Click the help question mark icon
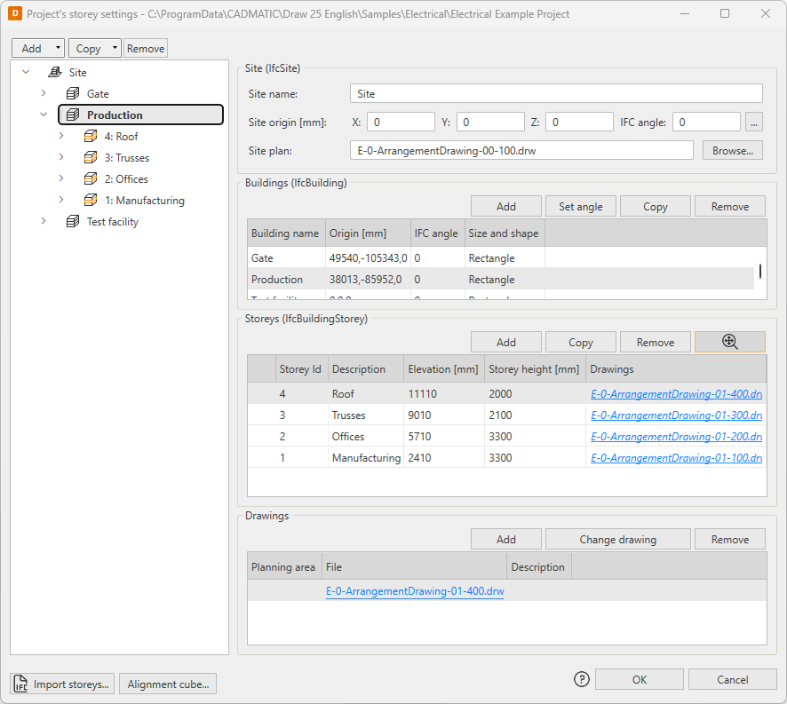Screen dimensions: 787x704 (x=582, y=679)
